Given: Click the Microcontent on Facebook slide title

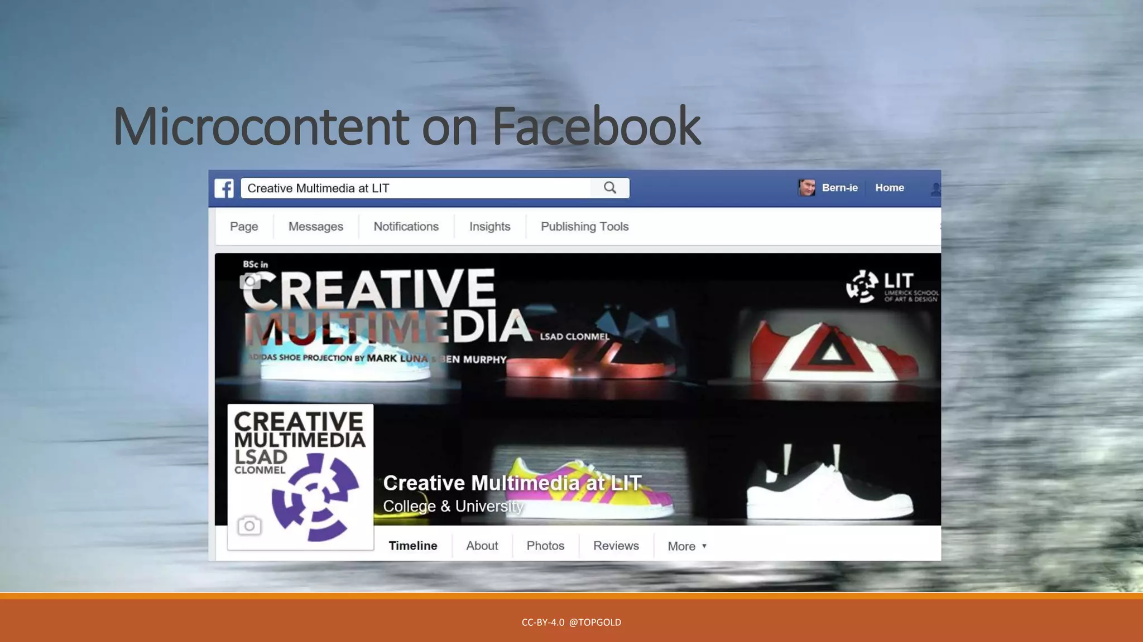Looking at the screenshot, I should click(x=406, y=127).
